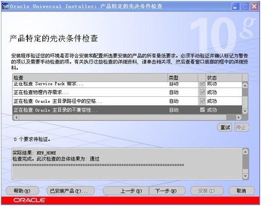
Task: Select row 正在检查 Service Pack 需求
Action: (x=127, y=84)
